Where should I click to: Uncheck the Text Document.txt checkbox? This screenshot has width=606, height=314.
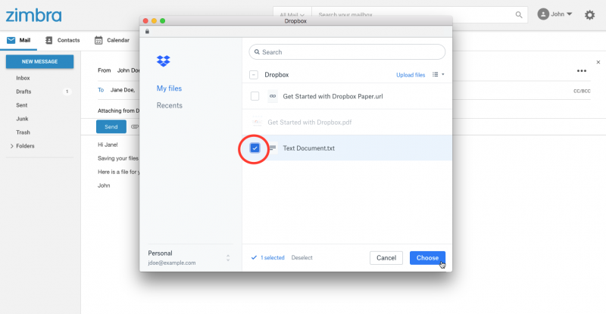(255, 148)
